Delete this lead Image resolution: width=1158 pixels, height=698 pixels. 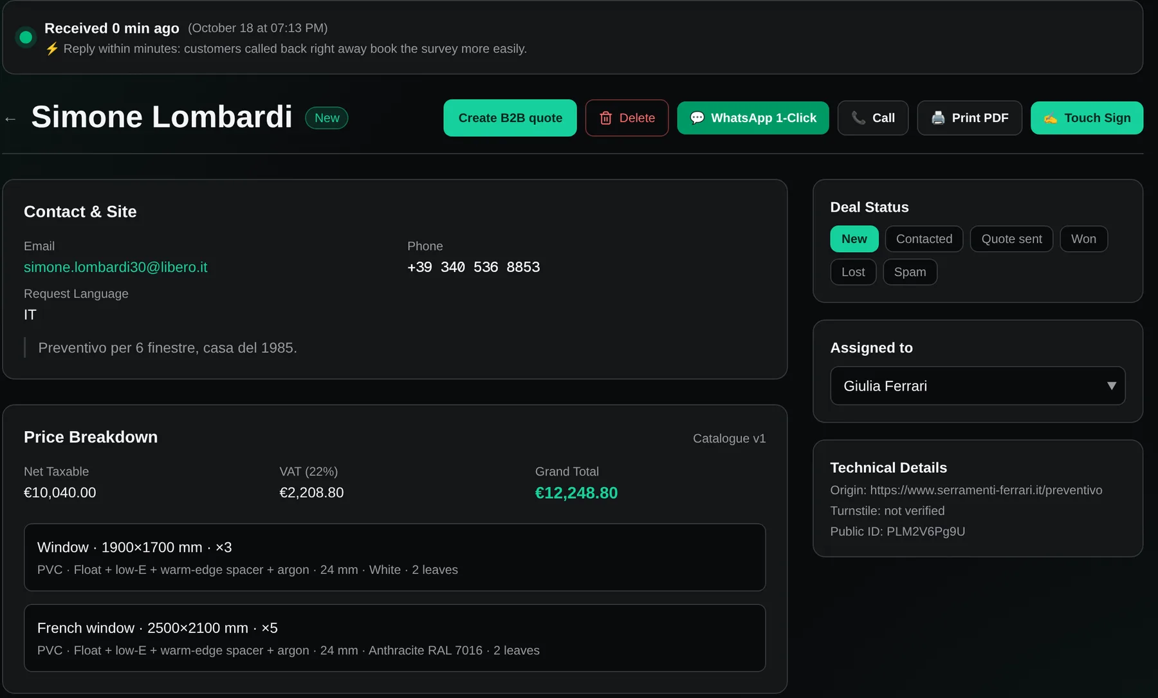(627, 118)
